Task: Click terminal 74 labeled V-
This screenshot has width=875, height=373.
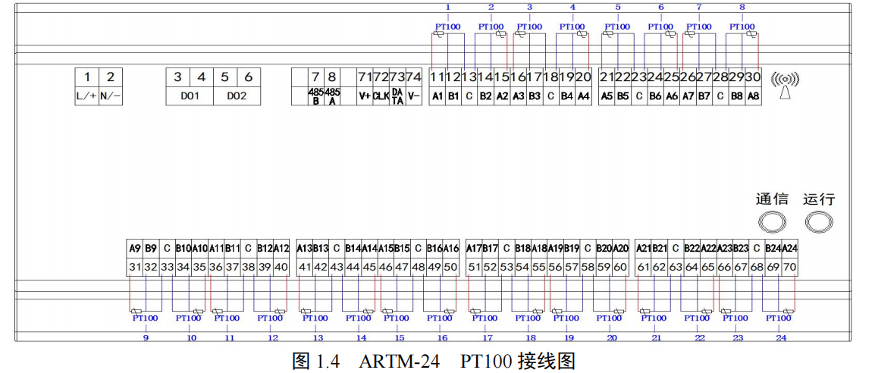Action: (413, 86)
